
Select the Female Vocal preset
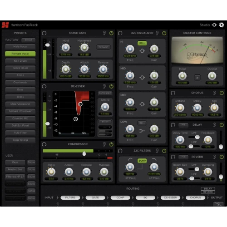pos(20,54)
